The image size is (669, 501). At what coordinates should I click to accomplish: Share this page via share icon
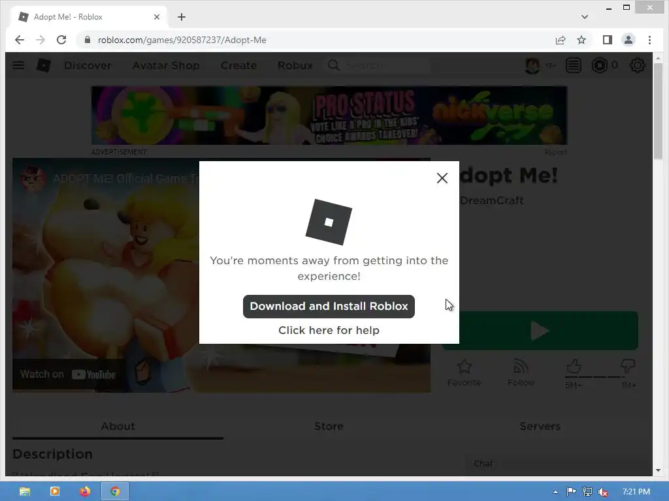coord(560,40)
